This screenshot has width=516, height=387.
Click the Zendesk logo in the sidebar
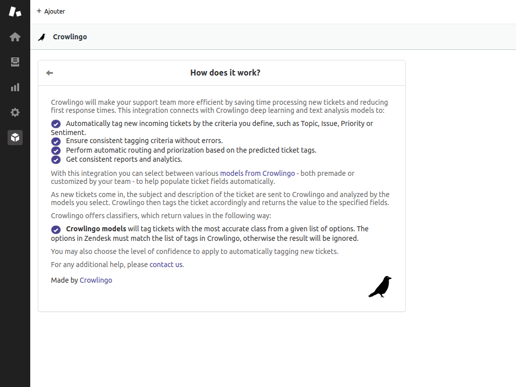[x=15, y=12]
